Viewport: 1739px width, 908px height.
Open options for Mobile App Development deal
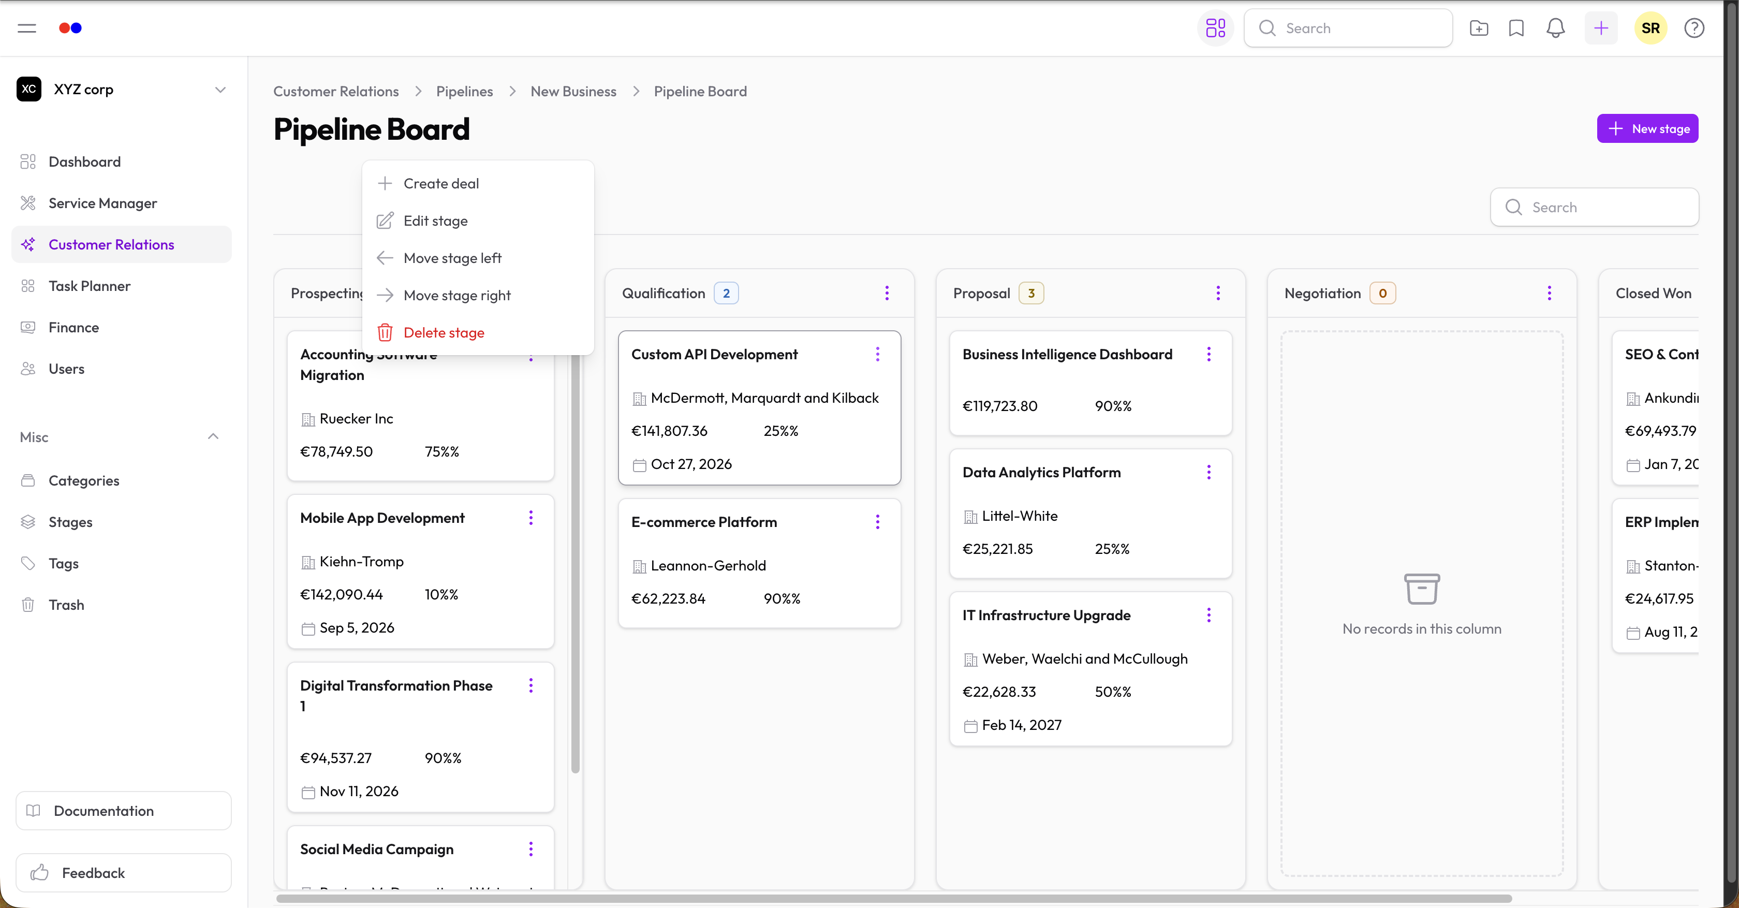point(530,518)
